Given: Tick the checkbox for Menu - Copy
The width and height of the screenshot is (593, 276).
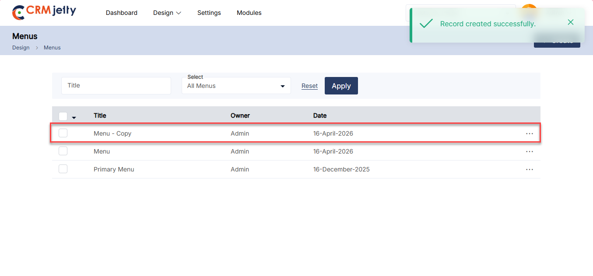Looking at the screenshot, I should click(63, 133).
